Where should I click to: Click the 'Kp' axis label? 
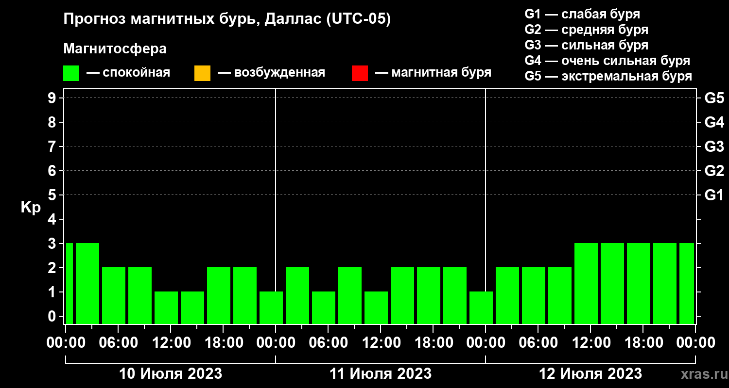[x=31, y=208]
